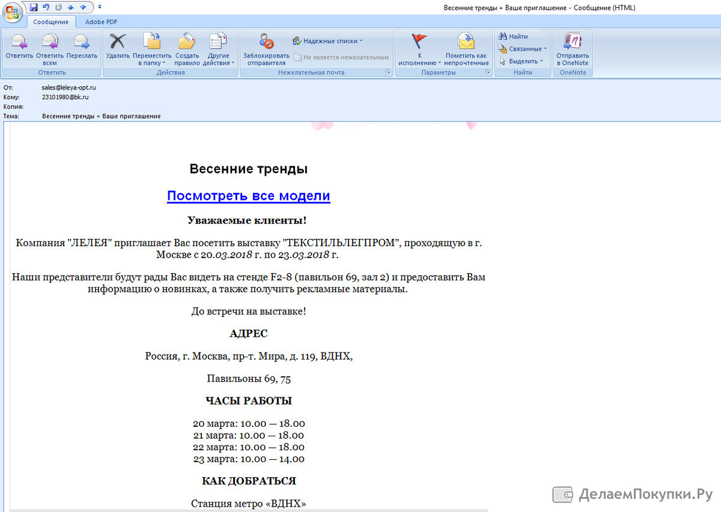Click the Весенние тренды heading

[x=249, y=169]
